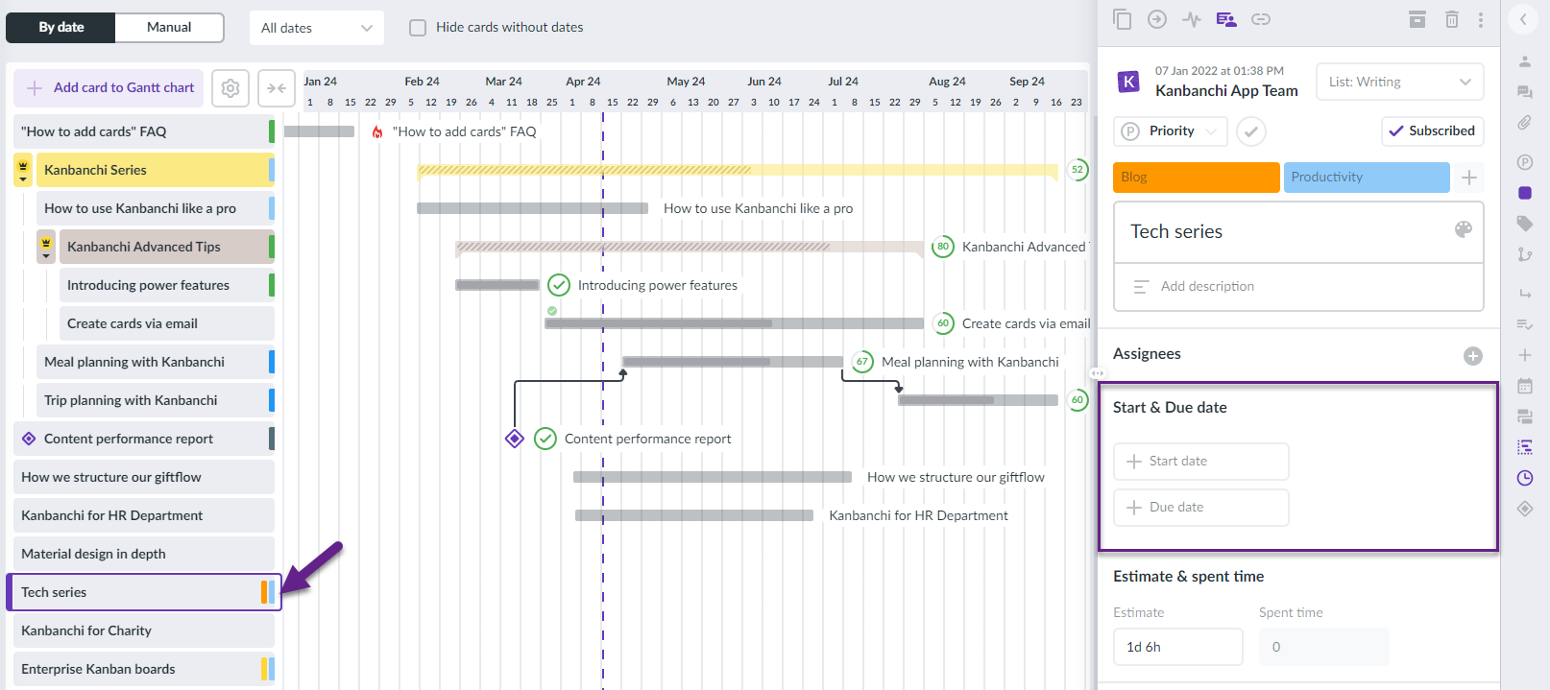
Task: Click the team-presentation icon in the card toolbar
Action: 1226,19
